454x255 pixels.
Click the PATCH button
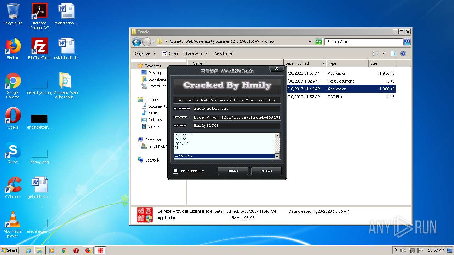tap(266, 171)
